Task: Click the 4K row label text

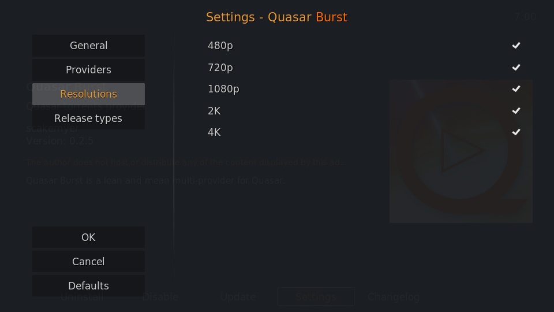Action: (214, 132)
